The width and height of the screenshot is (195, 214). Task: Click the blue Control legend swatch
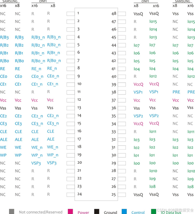[124, 212]
